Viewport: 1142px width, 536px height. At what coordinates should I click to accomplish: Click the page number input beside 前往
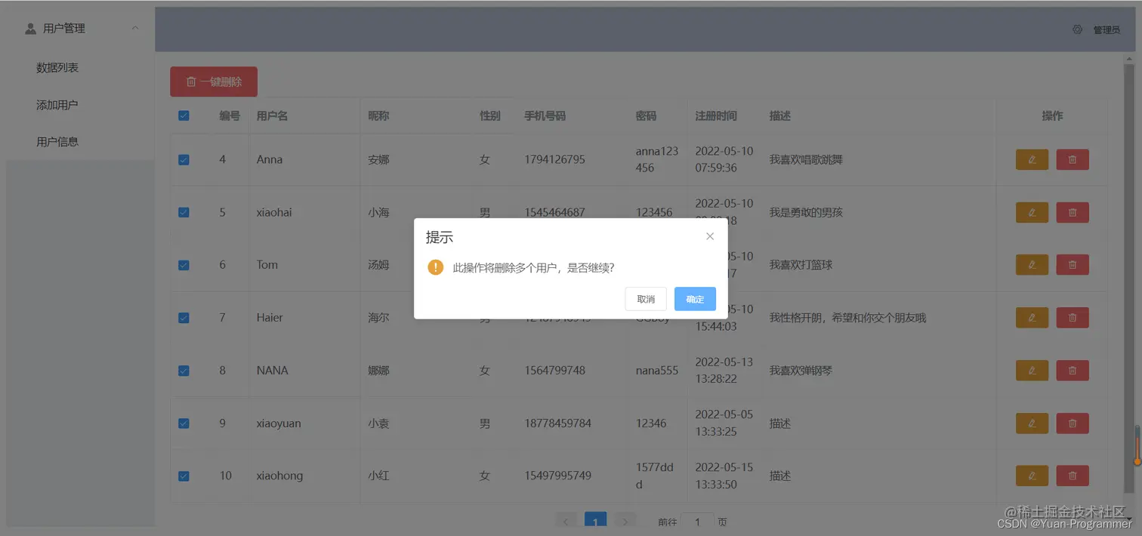pyautogui.click(x=697, y=521)
